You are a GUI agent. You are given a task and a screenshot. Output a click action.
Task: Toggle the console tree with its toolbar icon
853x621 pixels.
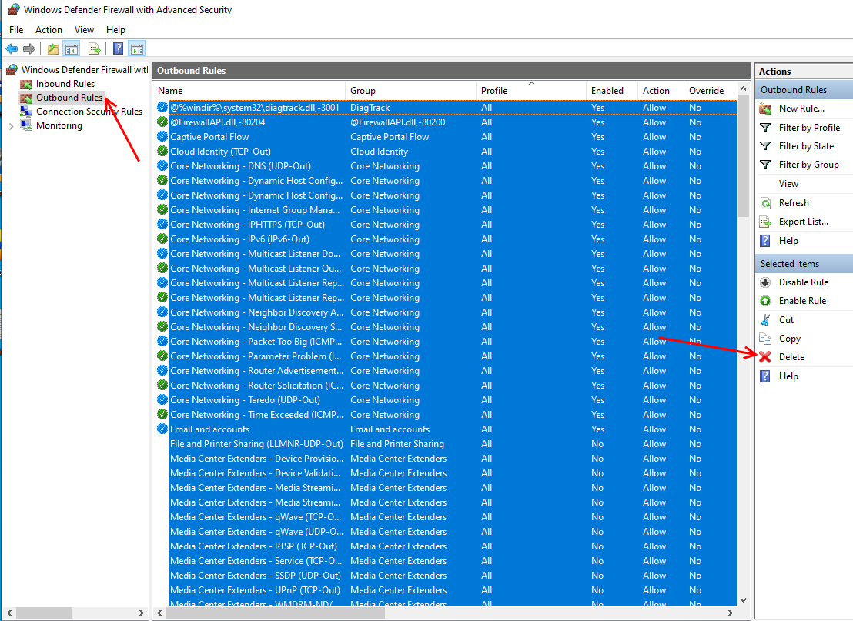click(x=72, y=49)
